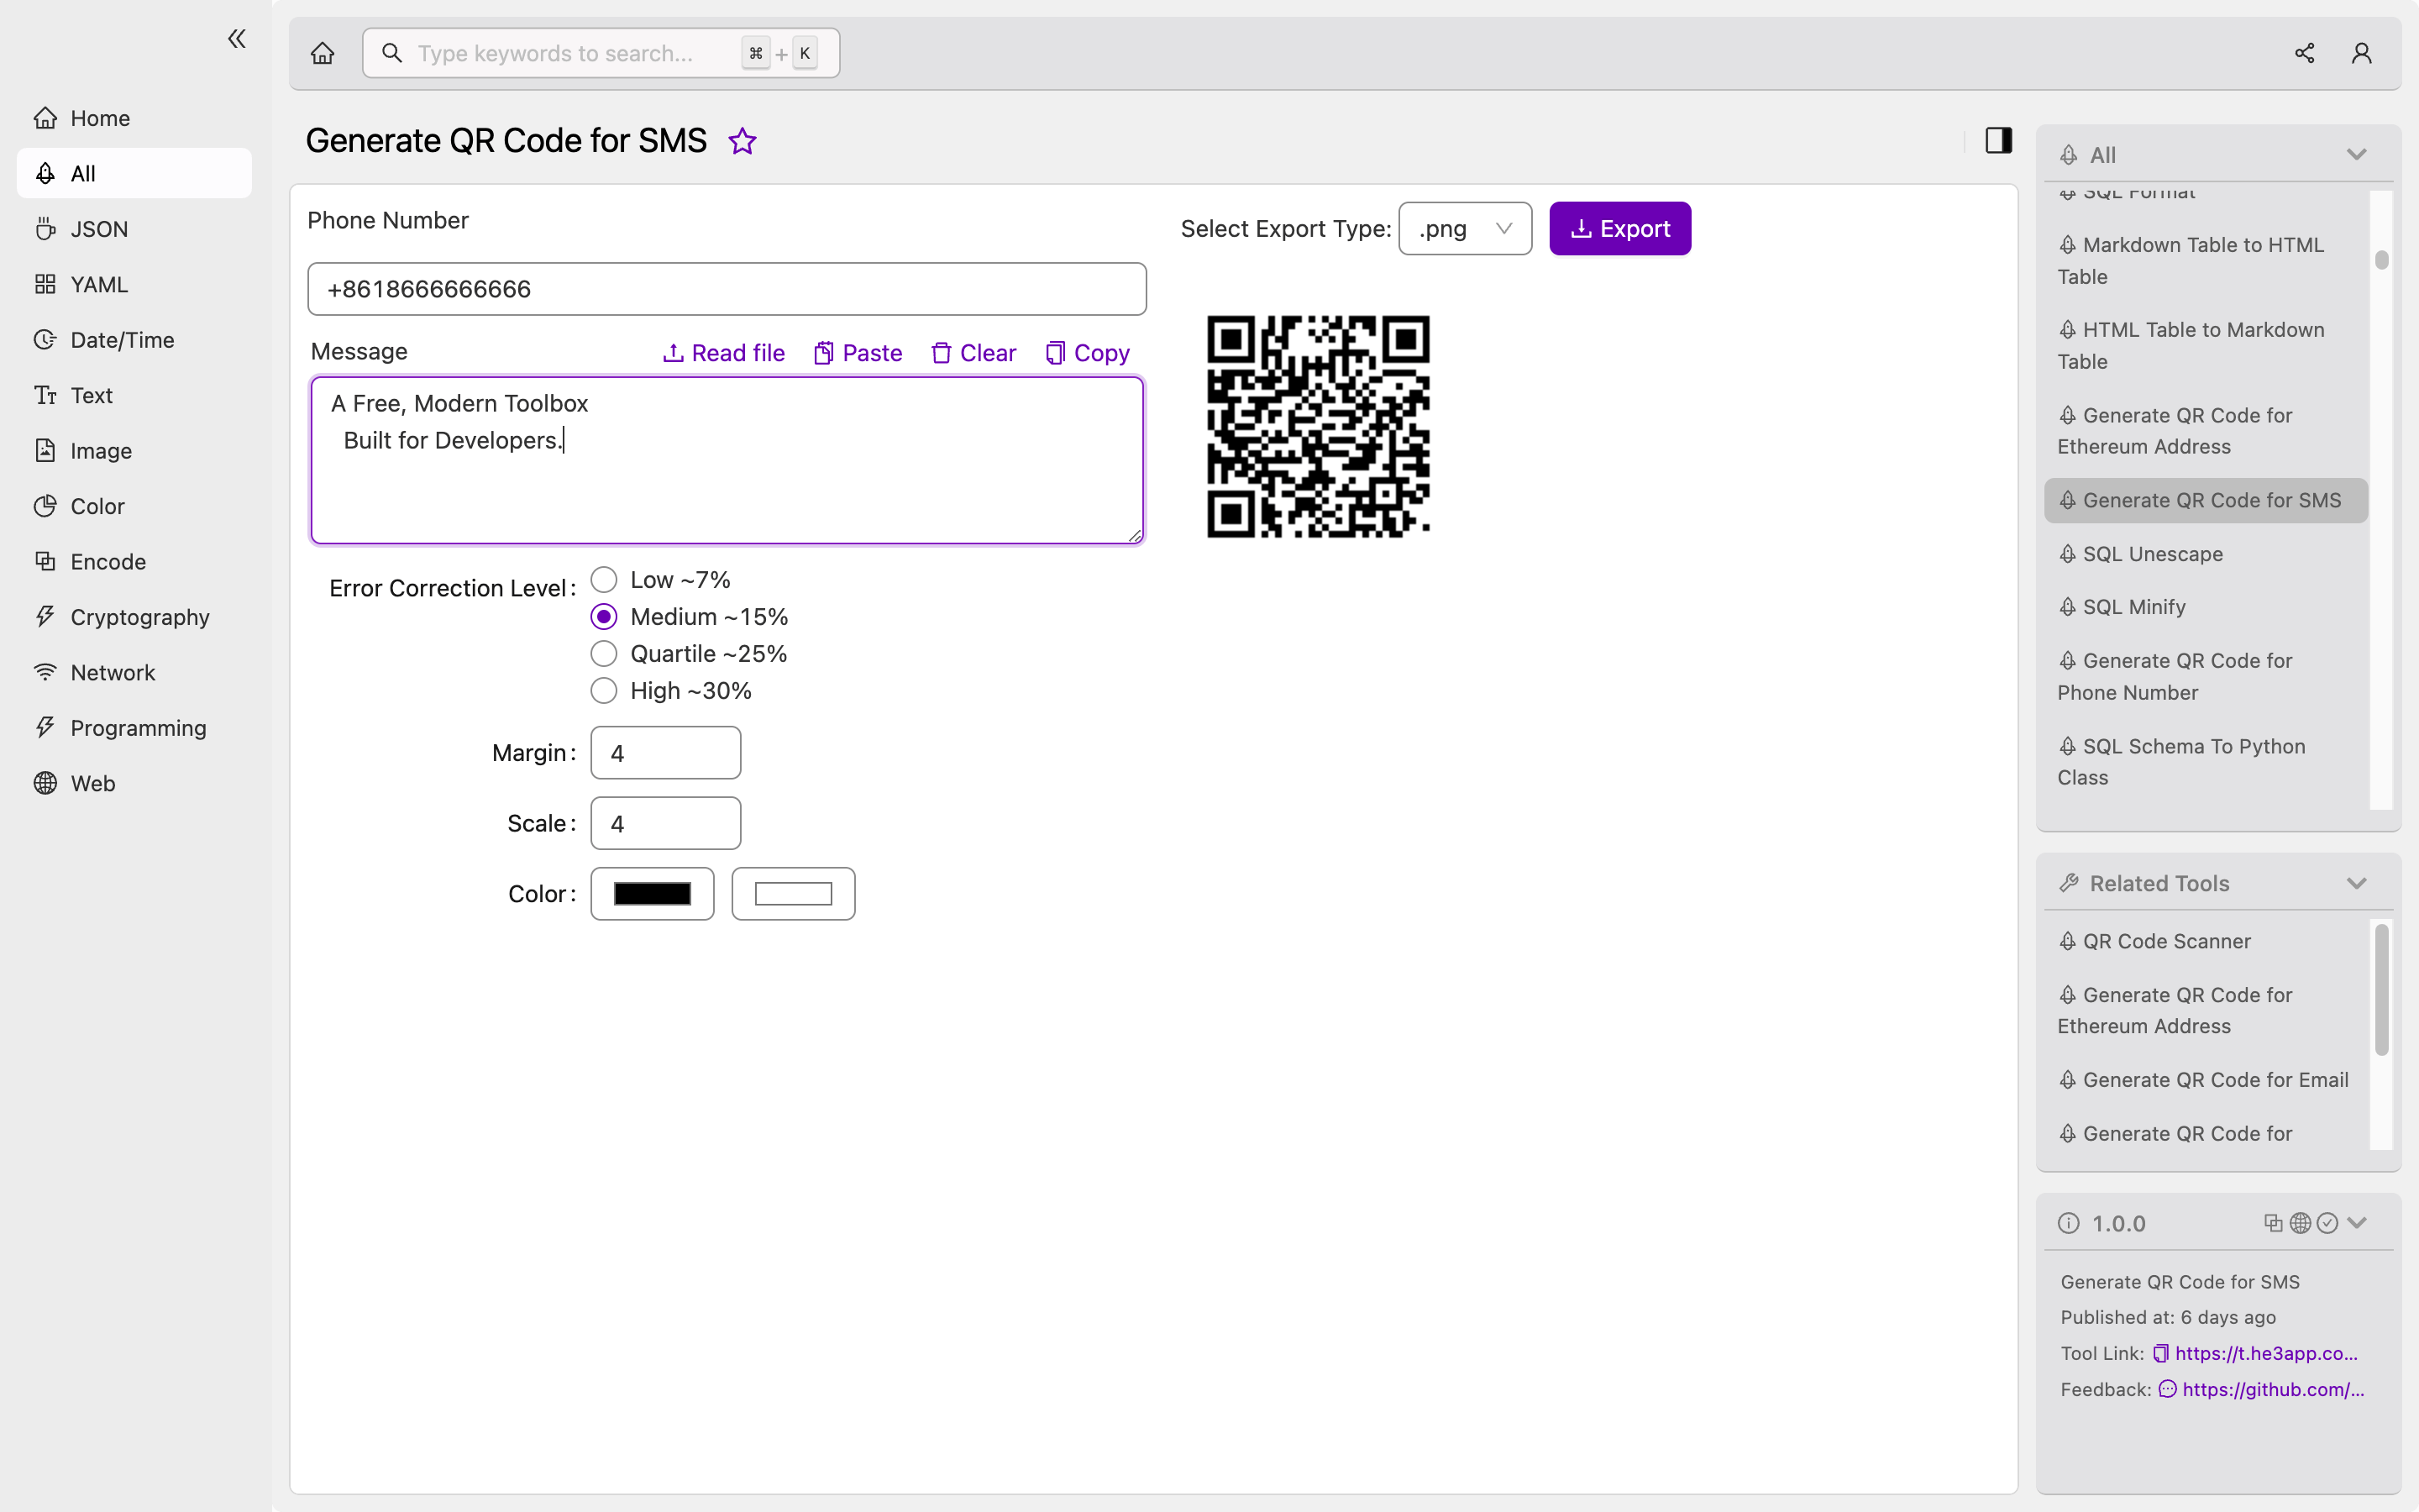Open the Date/Time category
Screen dimensions: 2419x1512
(134, 340)
